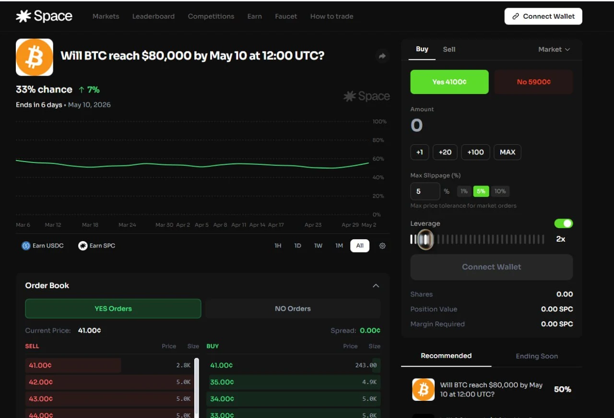
Task: Open How to trade guide
Action: (332, 16)
